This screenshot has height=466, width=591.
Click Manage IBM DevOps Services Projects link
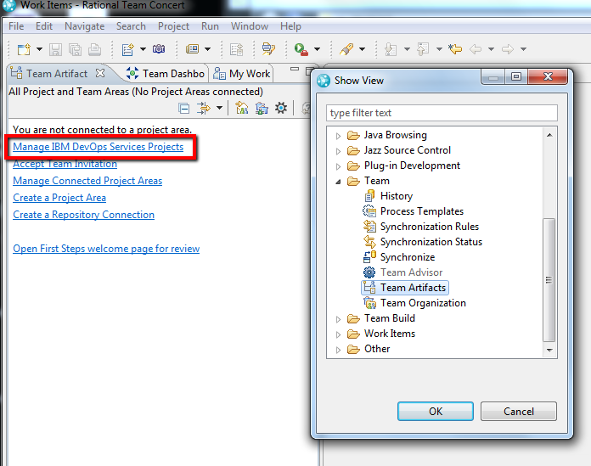pos(98,147)
